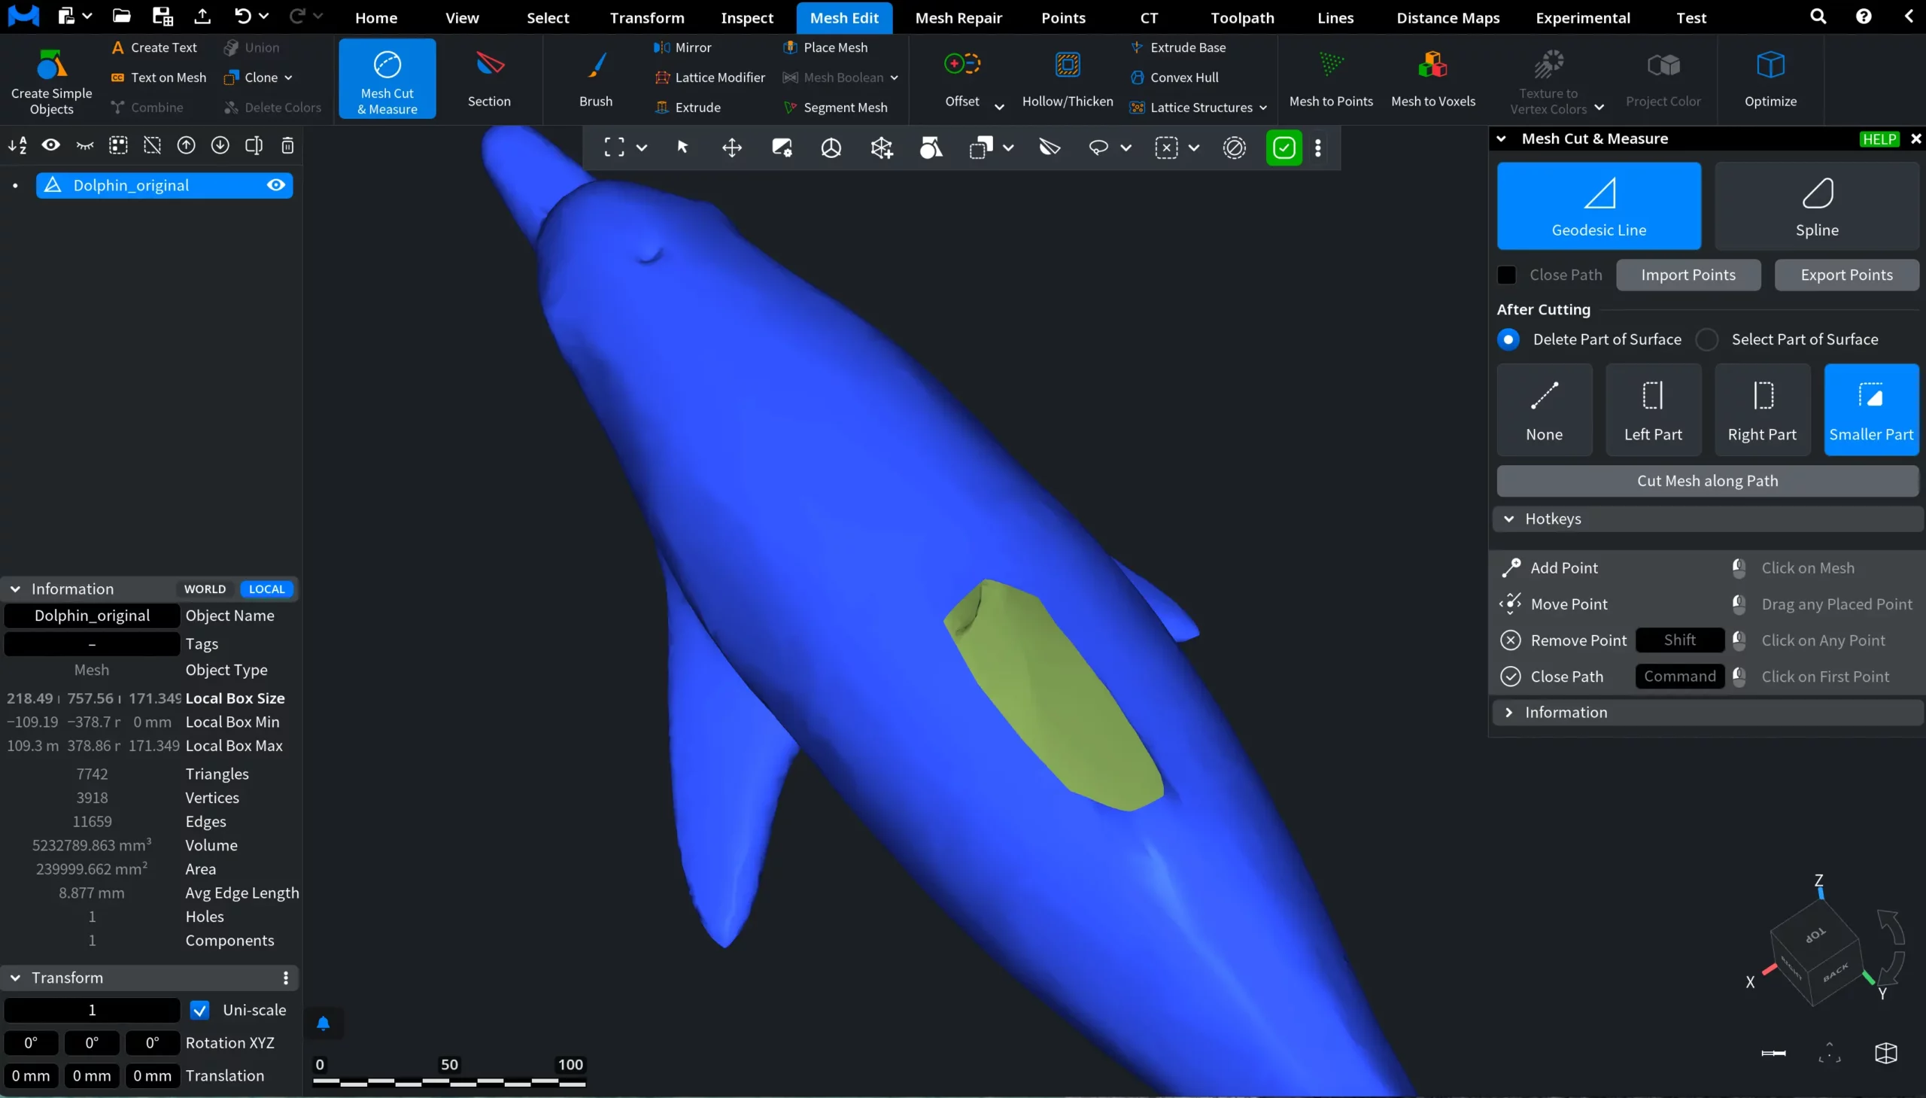Click the Optimize mesh icon
Image resolution: width=1926 pixels, height=1098 pixels.
[1770, 65]
